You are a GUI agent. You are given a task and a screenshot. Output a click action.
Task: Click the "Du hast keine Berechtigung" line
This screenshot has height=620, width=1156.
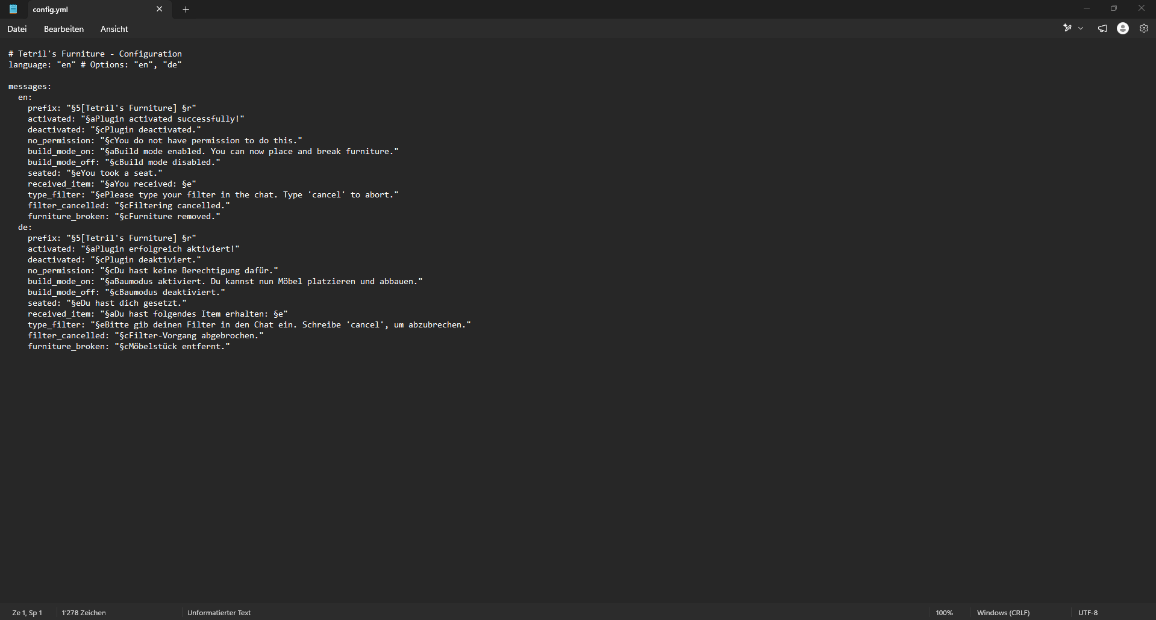click(153, 270)
